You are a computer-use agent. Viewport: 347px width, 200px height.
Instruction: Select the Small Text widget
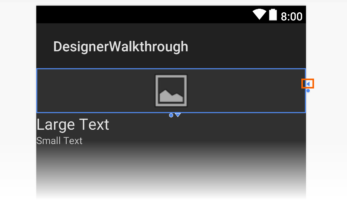pos(59,141)
